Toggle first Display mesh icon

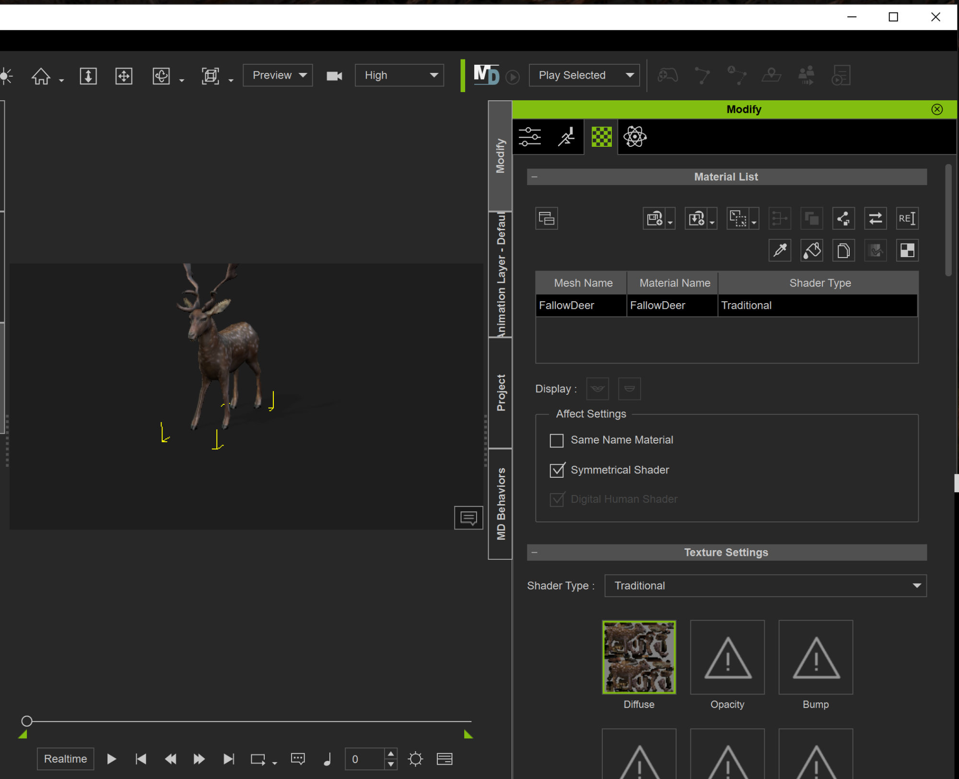point(597,389)
